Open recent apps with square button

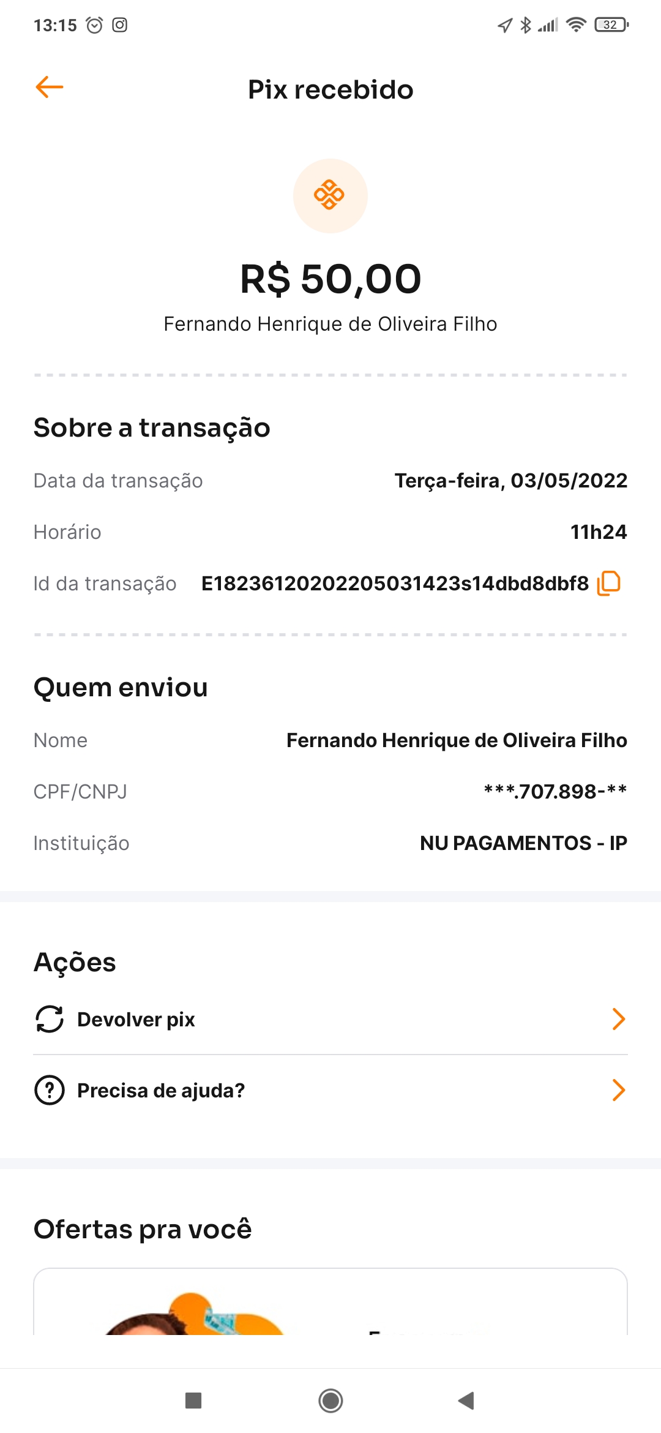coord(193,1400)
